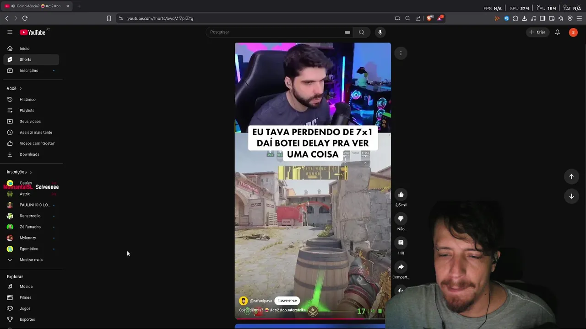The image size is (586, 329).
Task: Toggle the browser sidebar panel icon
Action: click(x=543, y=18)
